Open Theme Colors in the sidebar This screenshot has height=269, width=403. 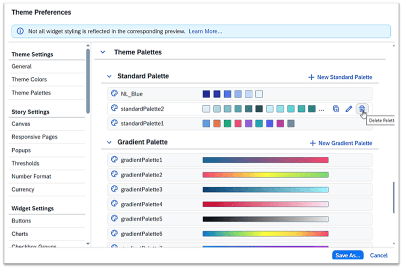[x=29, y=80]
